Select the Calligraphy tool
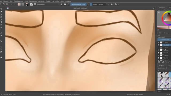171x96 pixels. coord(1,12)
